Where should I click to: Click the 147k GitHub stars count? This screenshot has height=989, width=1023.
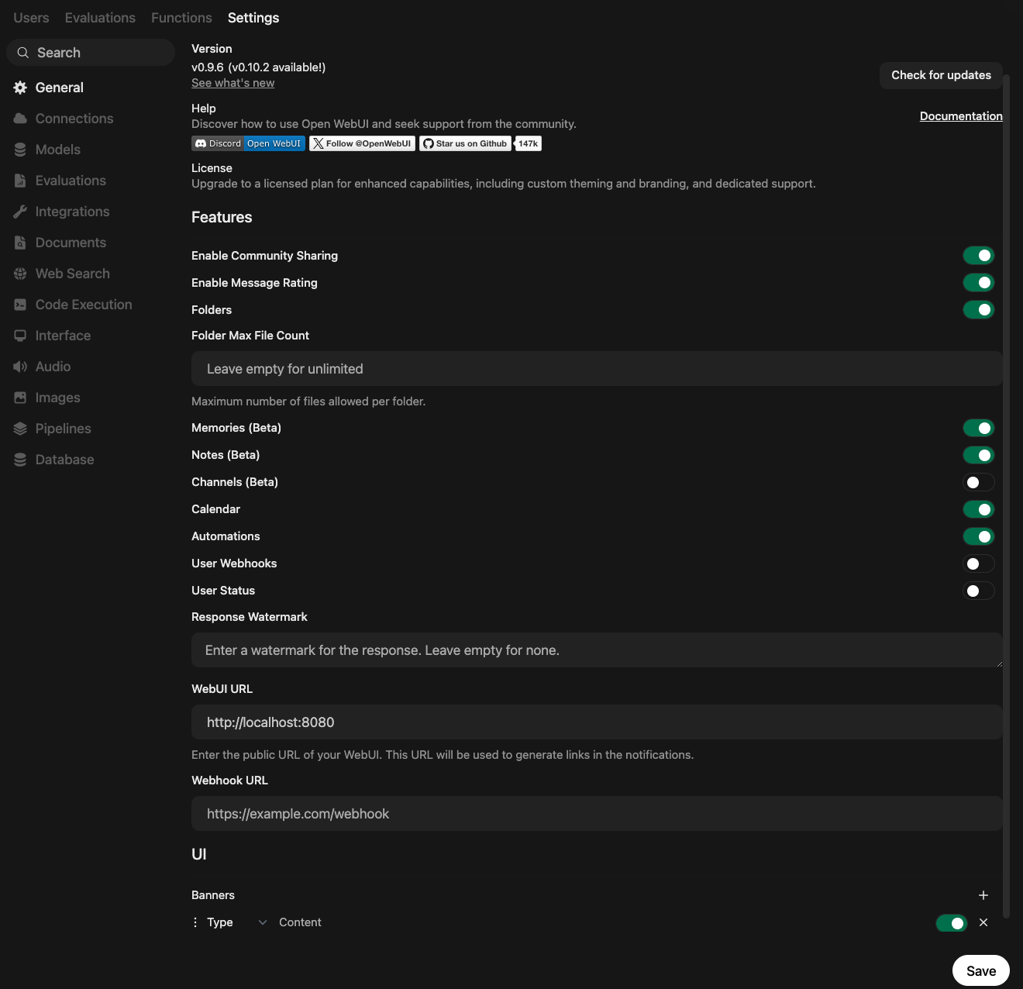click(x=529, y=143)
